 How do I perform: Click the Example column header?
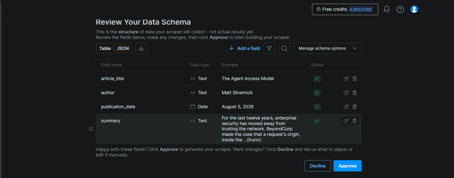[x=230, y=65]
